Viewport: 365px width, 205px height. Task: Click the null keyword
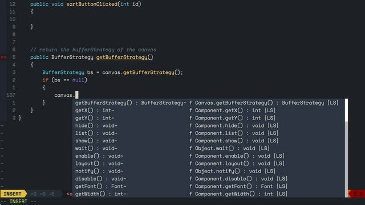pos(78,80)
